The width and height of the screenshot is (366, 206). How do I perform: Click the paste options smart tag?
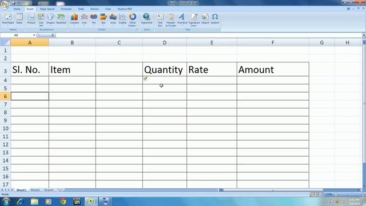point(145,79)
